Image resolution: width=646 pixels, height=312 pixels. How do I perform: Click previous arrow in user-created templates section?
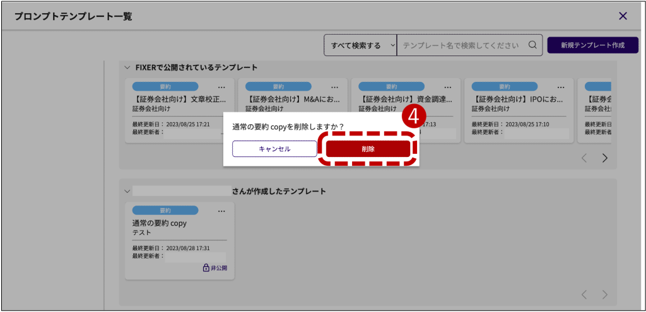584,294
